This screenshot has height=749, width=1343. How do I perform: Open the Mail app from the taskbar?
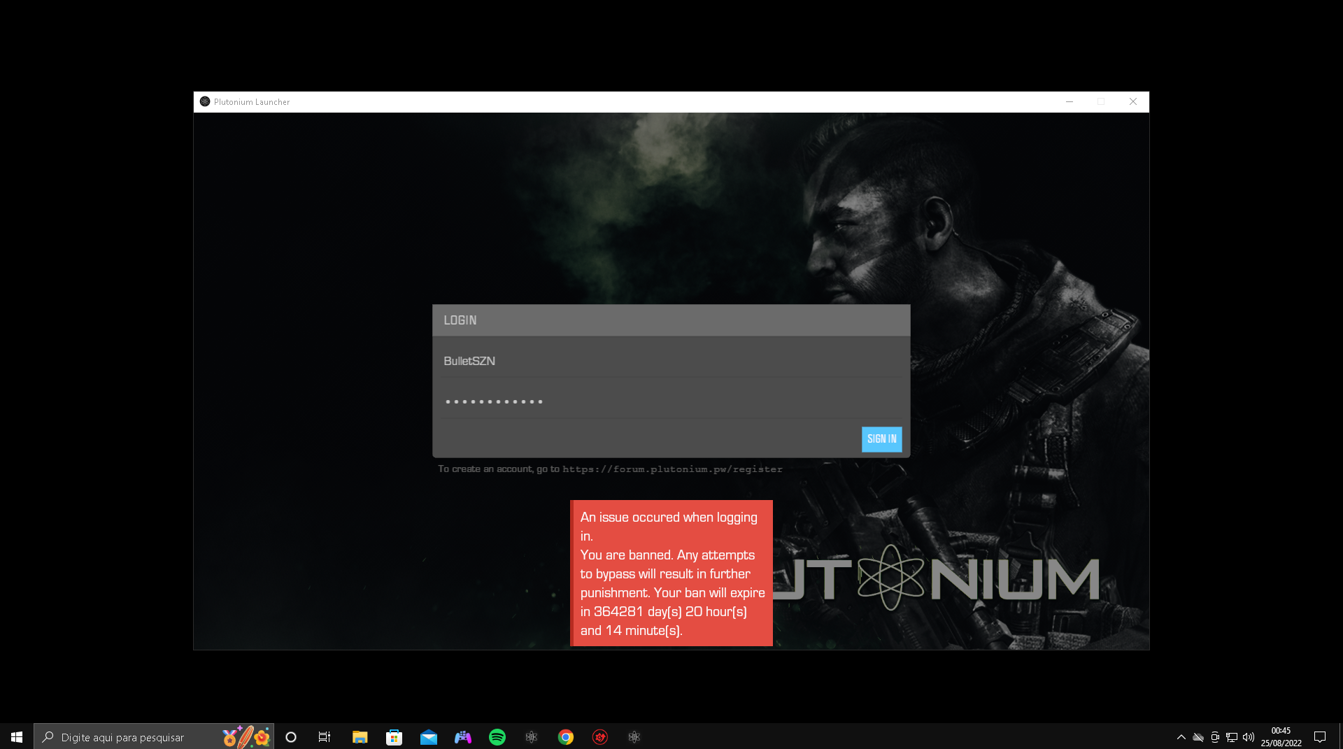(x=428, y=737)
